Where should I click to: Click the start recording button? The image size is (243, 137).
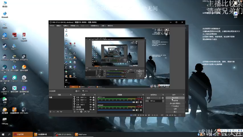pos(175,101)
